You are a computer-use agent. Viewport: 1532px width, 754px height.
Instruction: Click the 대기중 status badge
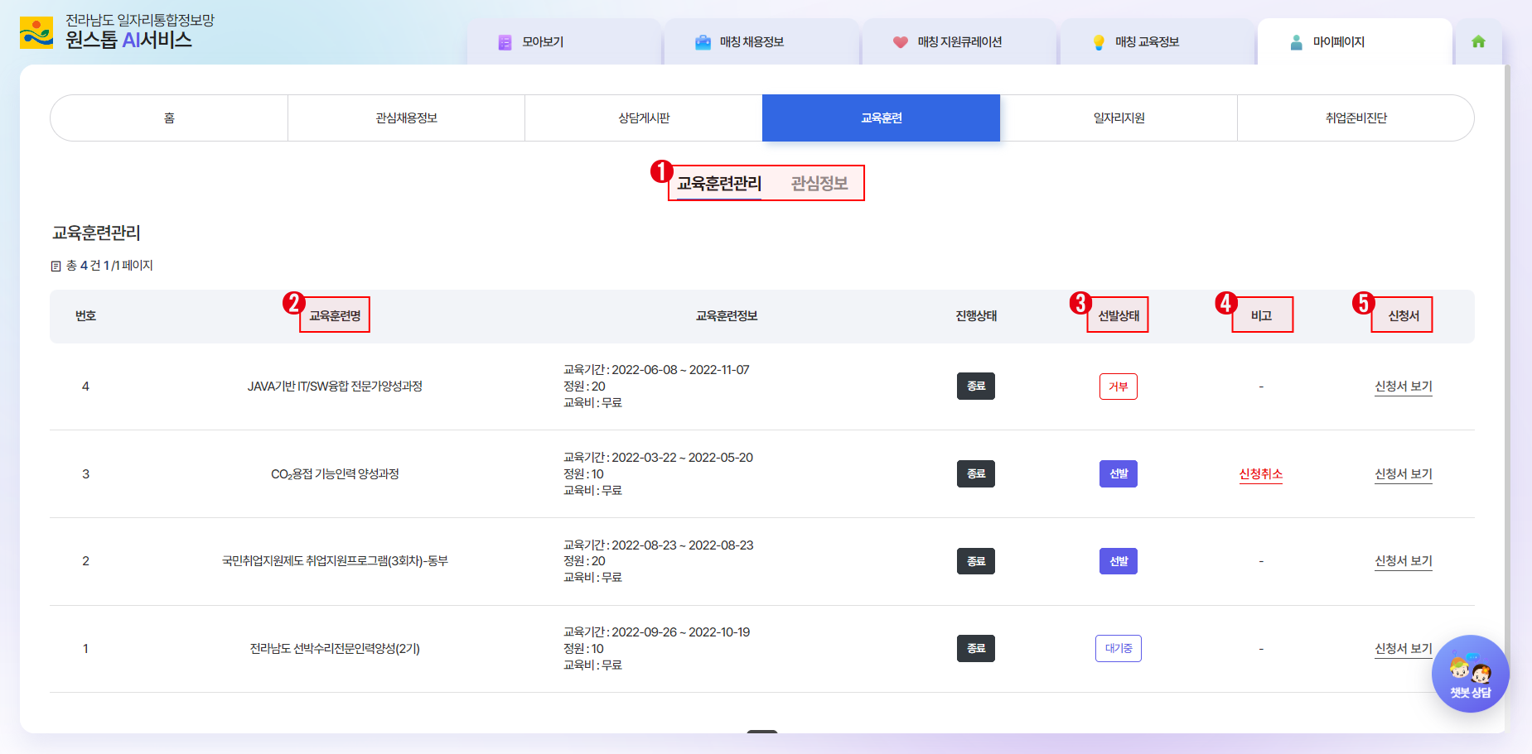click(x=1118, y=649)
